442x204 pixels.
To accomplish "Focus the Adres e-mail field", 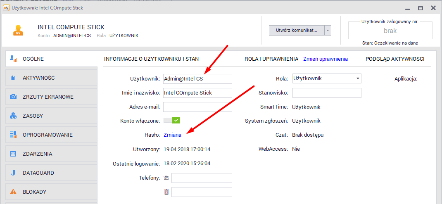I will (x=197, y=107).
